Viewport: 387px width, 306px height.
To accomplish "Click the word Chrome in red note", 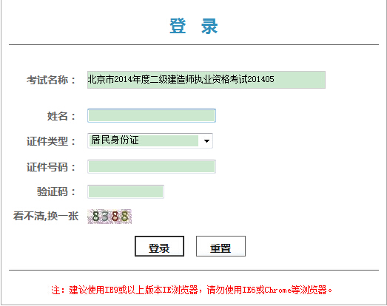I will pos(277,290).
